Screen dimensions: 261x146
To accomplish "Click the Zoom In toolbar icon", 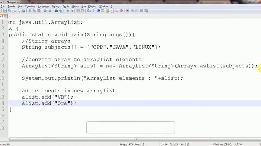I will pyautogui.click(x=67, y=11).
